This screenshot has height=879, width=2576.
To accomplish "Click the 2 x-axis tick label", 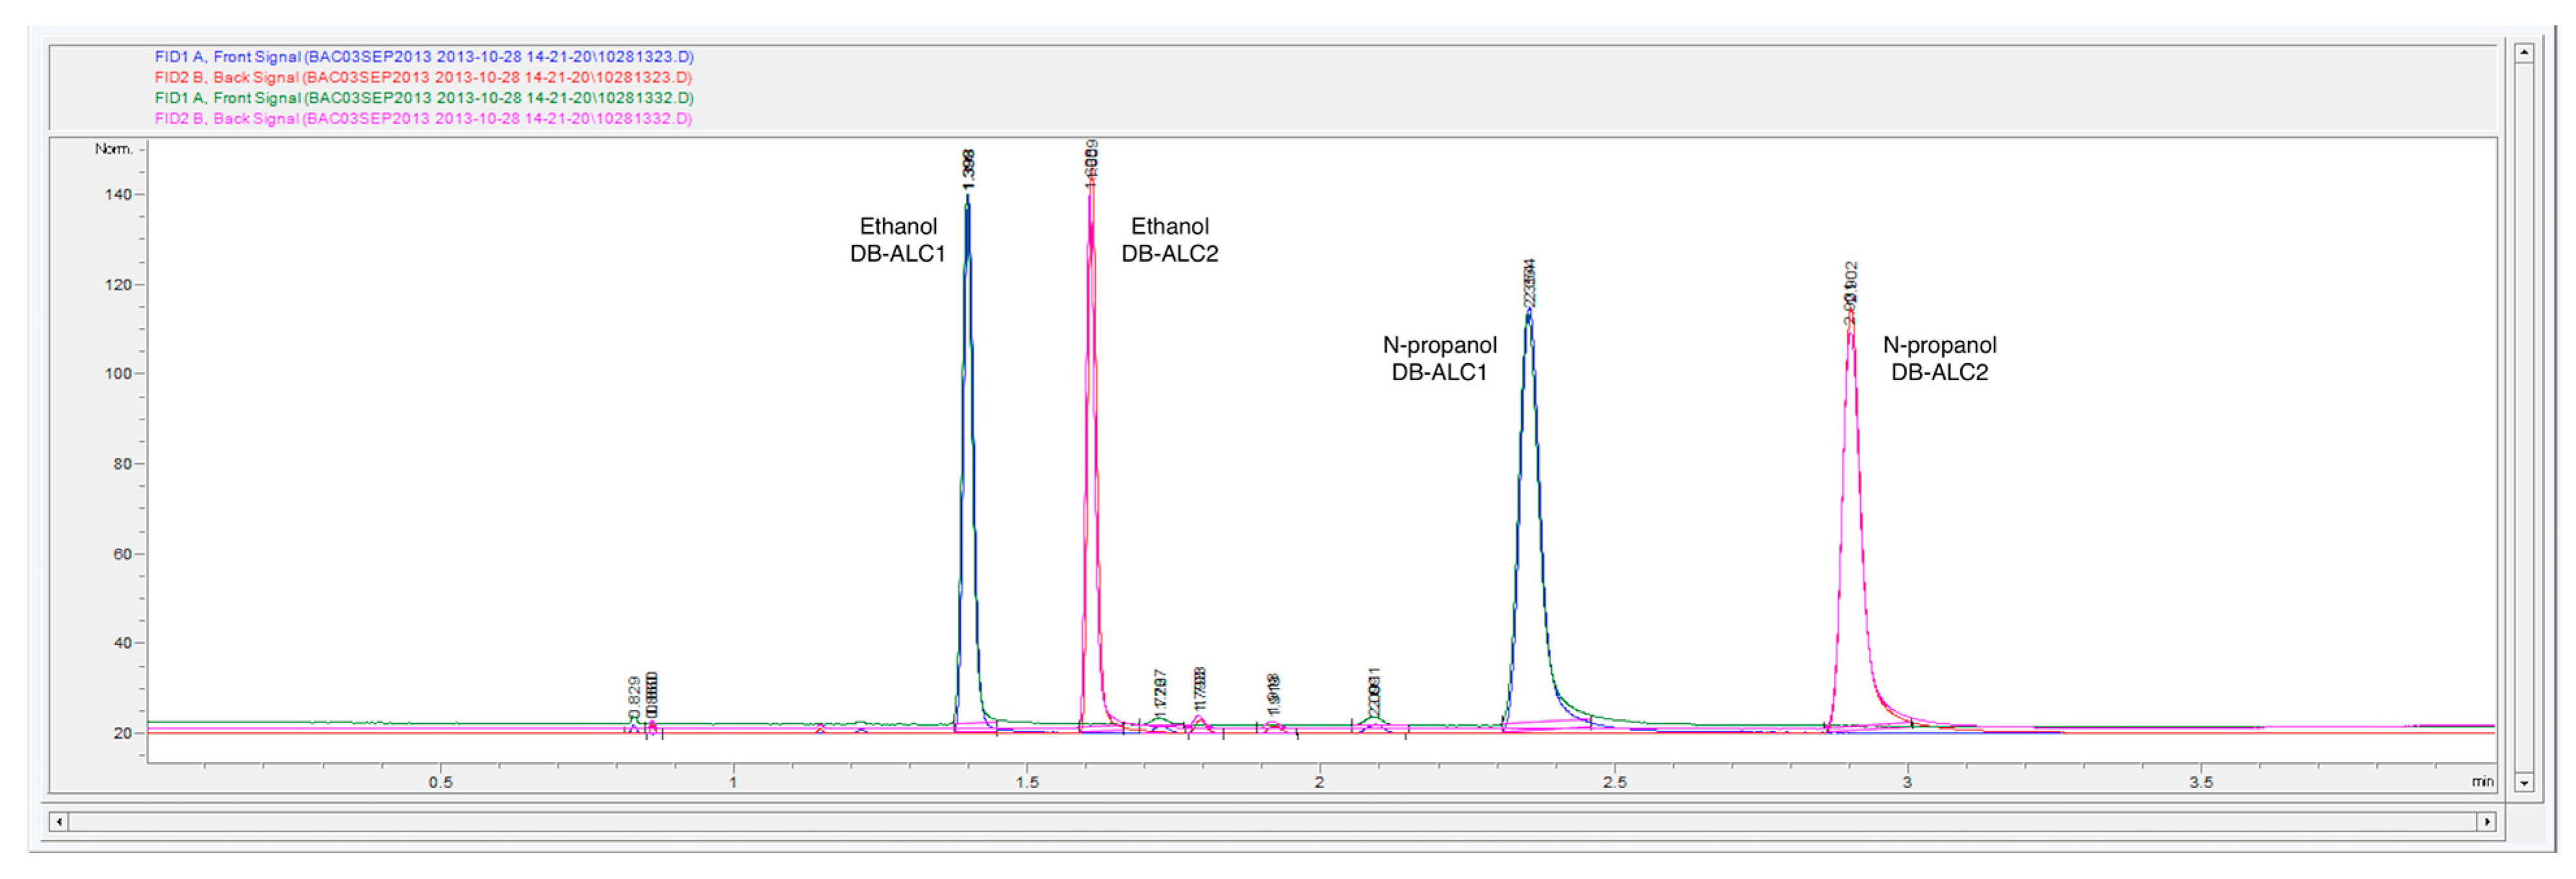I will (x=1320, y=782).
